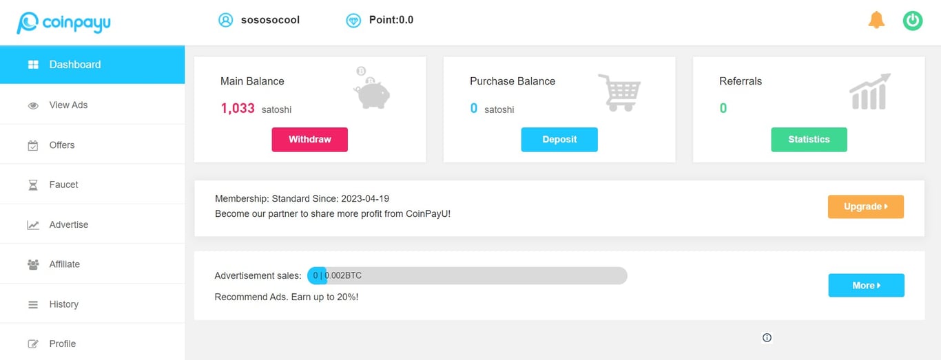Open the Dashboard sidebar item
The image size is (941, 360).
coord(92,65)
